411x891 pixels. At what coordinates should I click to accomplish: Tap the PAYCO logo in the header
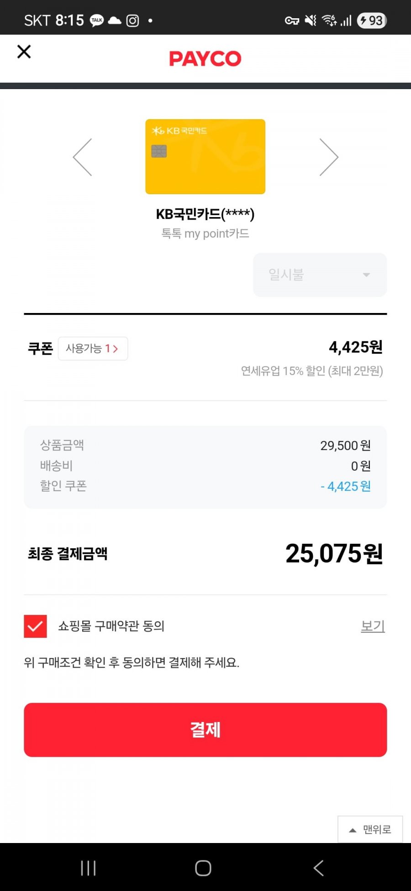point(205,58)
